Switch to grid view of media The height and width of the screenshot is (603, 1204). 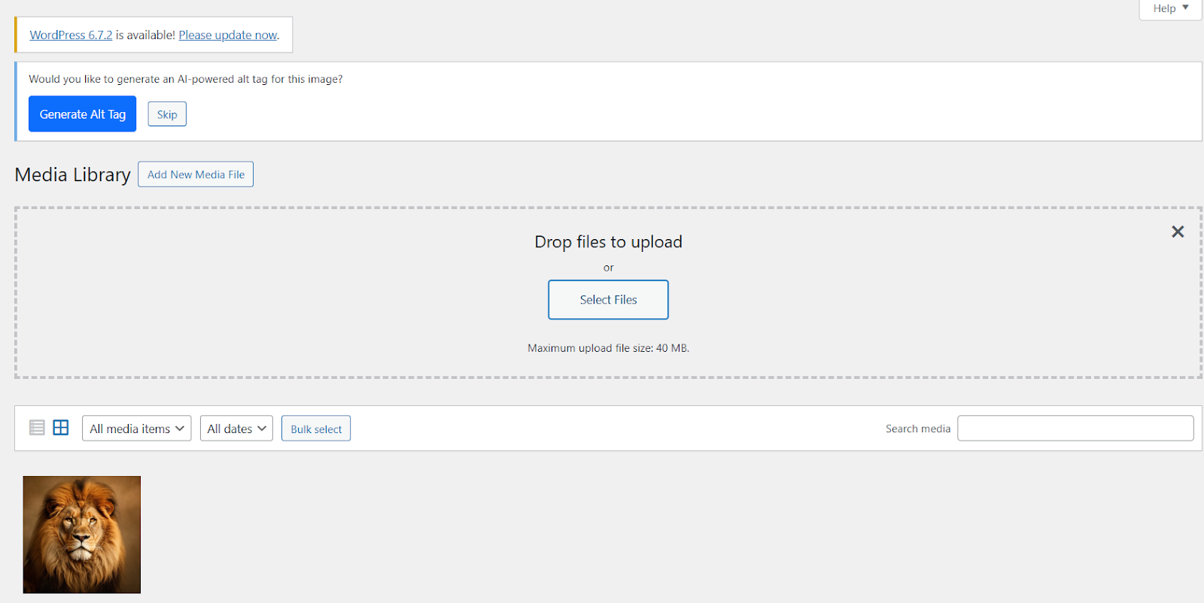point(61,428)
